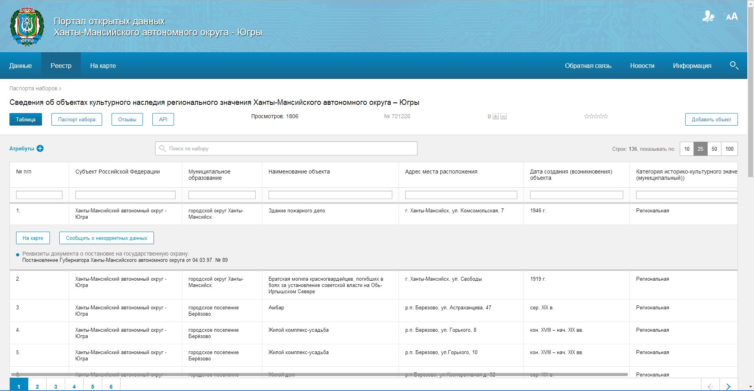Viewport: 754px width, 391px height.
Task: Expand Атрибуты with the plus icon
Action: (40, 148)
